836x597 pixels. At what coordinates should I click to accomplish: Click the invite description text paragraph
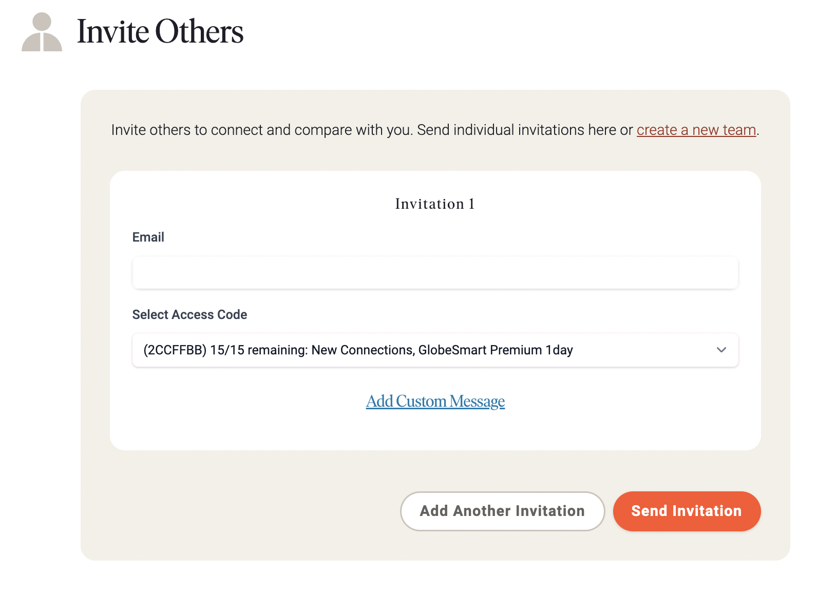coord(435,130)
